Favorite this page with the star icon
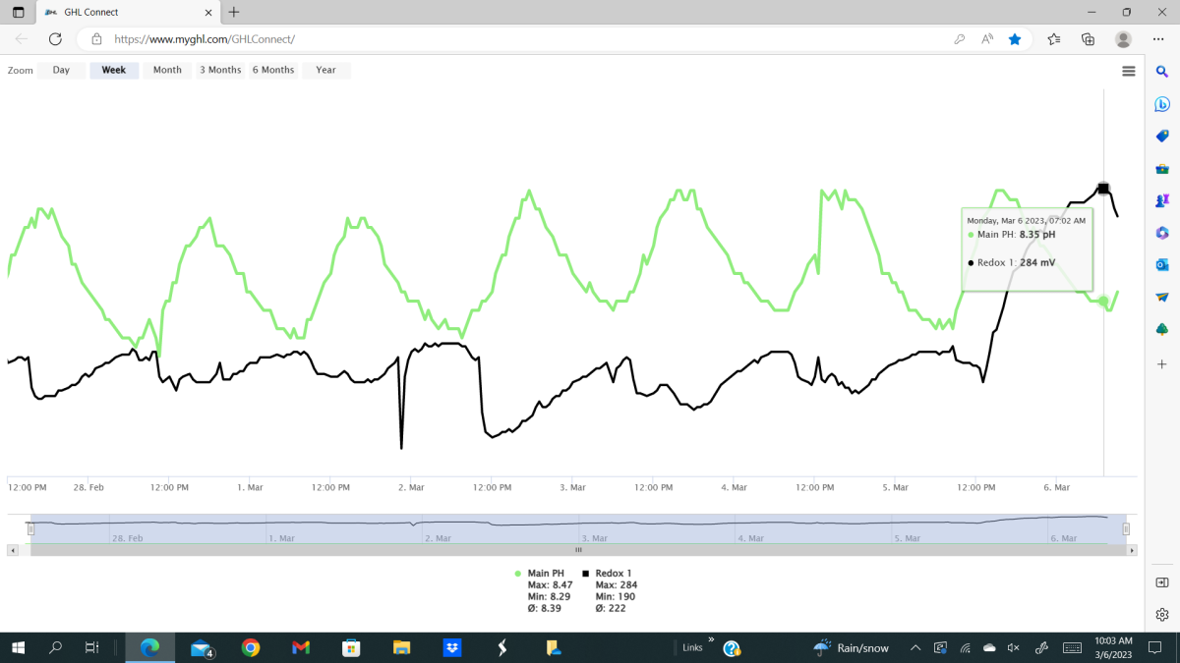Viewport: 1180px width, 663px height. [1015, 39]
